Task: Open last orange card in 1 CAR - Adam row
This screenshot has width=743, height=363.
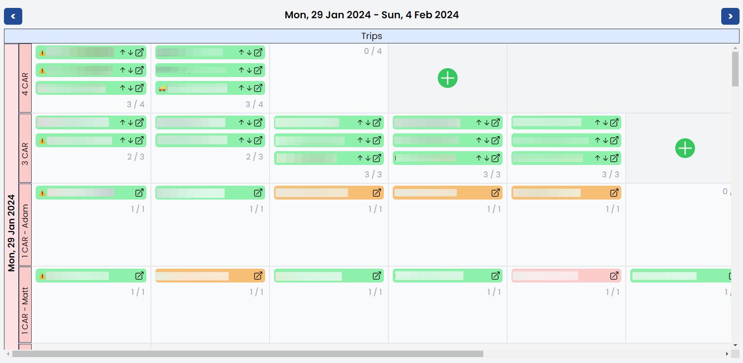Action: [x=614, y=193]
